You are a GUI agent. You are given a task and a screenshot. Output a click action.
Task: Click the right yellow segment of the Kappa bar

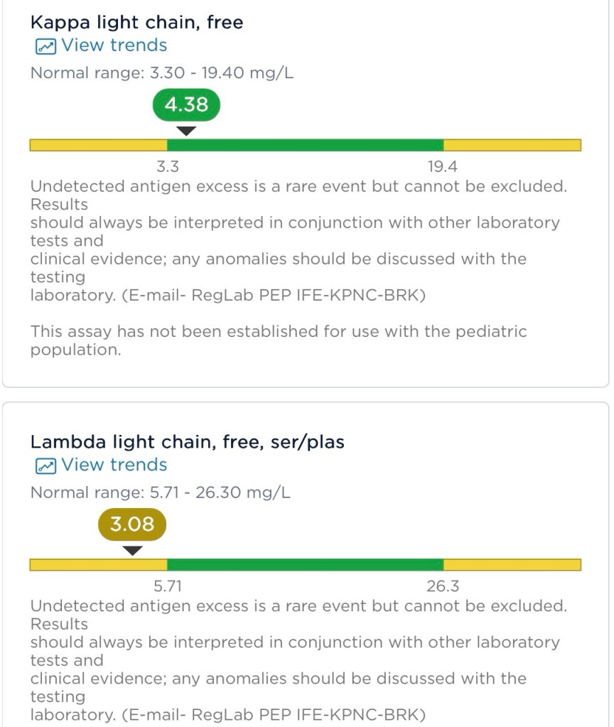[x=512, y=145]
